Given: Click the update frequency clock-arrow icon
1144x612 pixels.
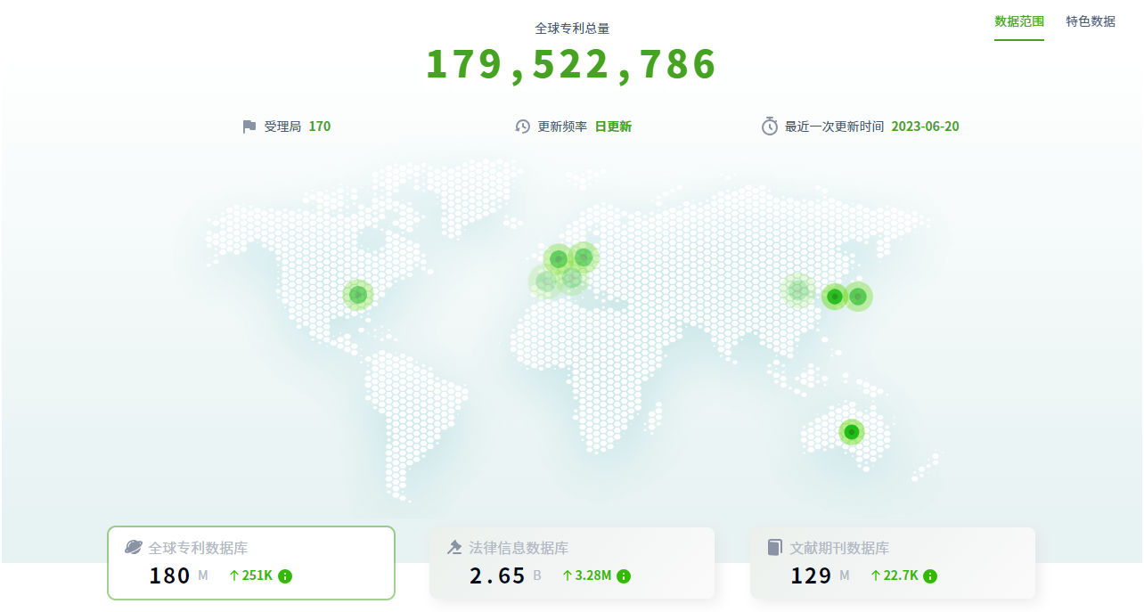Looking at the screenshot, I should (523, 126).
